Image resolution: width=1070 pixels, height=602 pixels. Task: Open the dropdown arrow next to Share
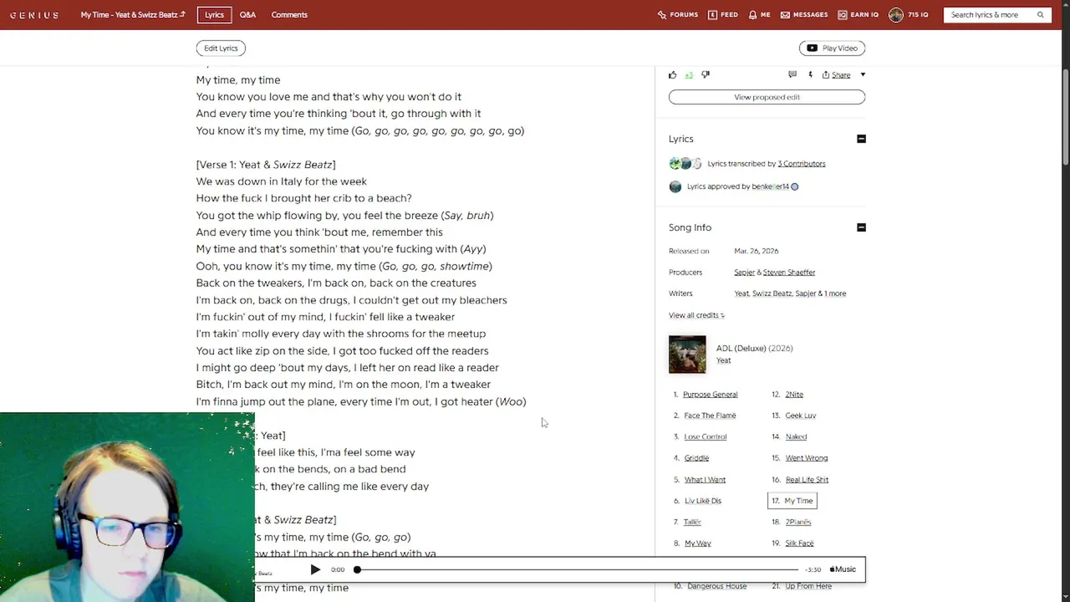[x=863, y=74]
